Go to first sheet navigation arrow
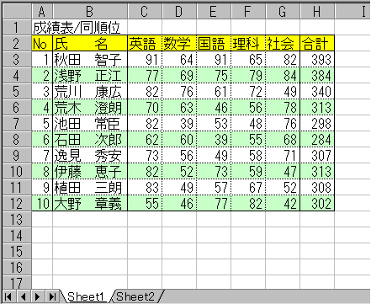 coord(8,296)
